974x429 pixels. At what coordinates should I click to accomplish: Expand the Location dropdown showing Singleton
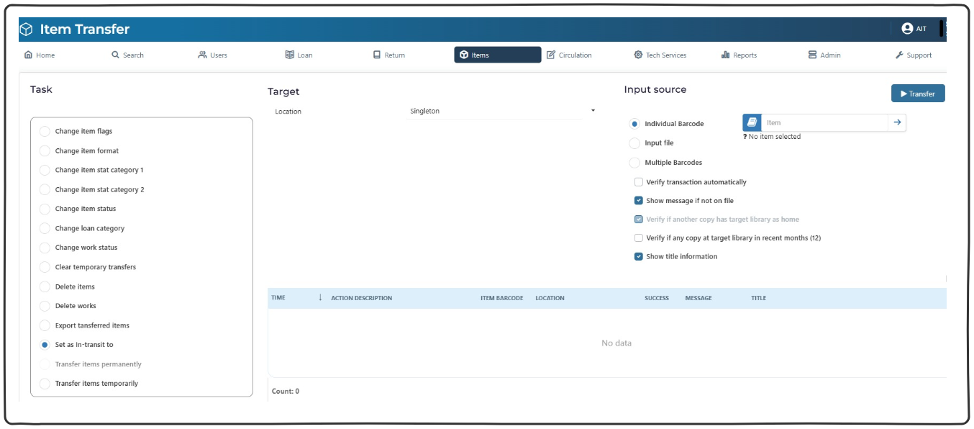point(593,111)
